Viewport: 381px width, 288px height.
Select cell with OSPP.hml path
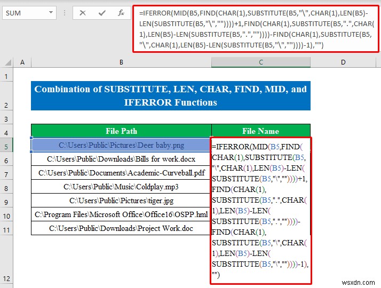point(121,214)
